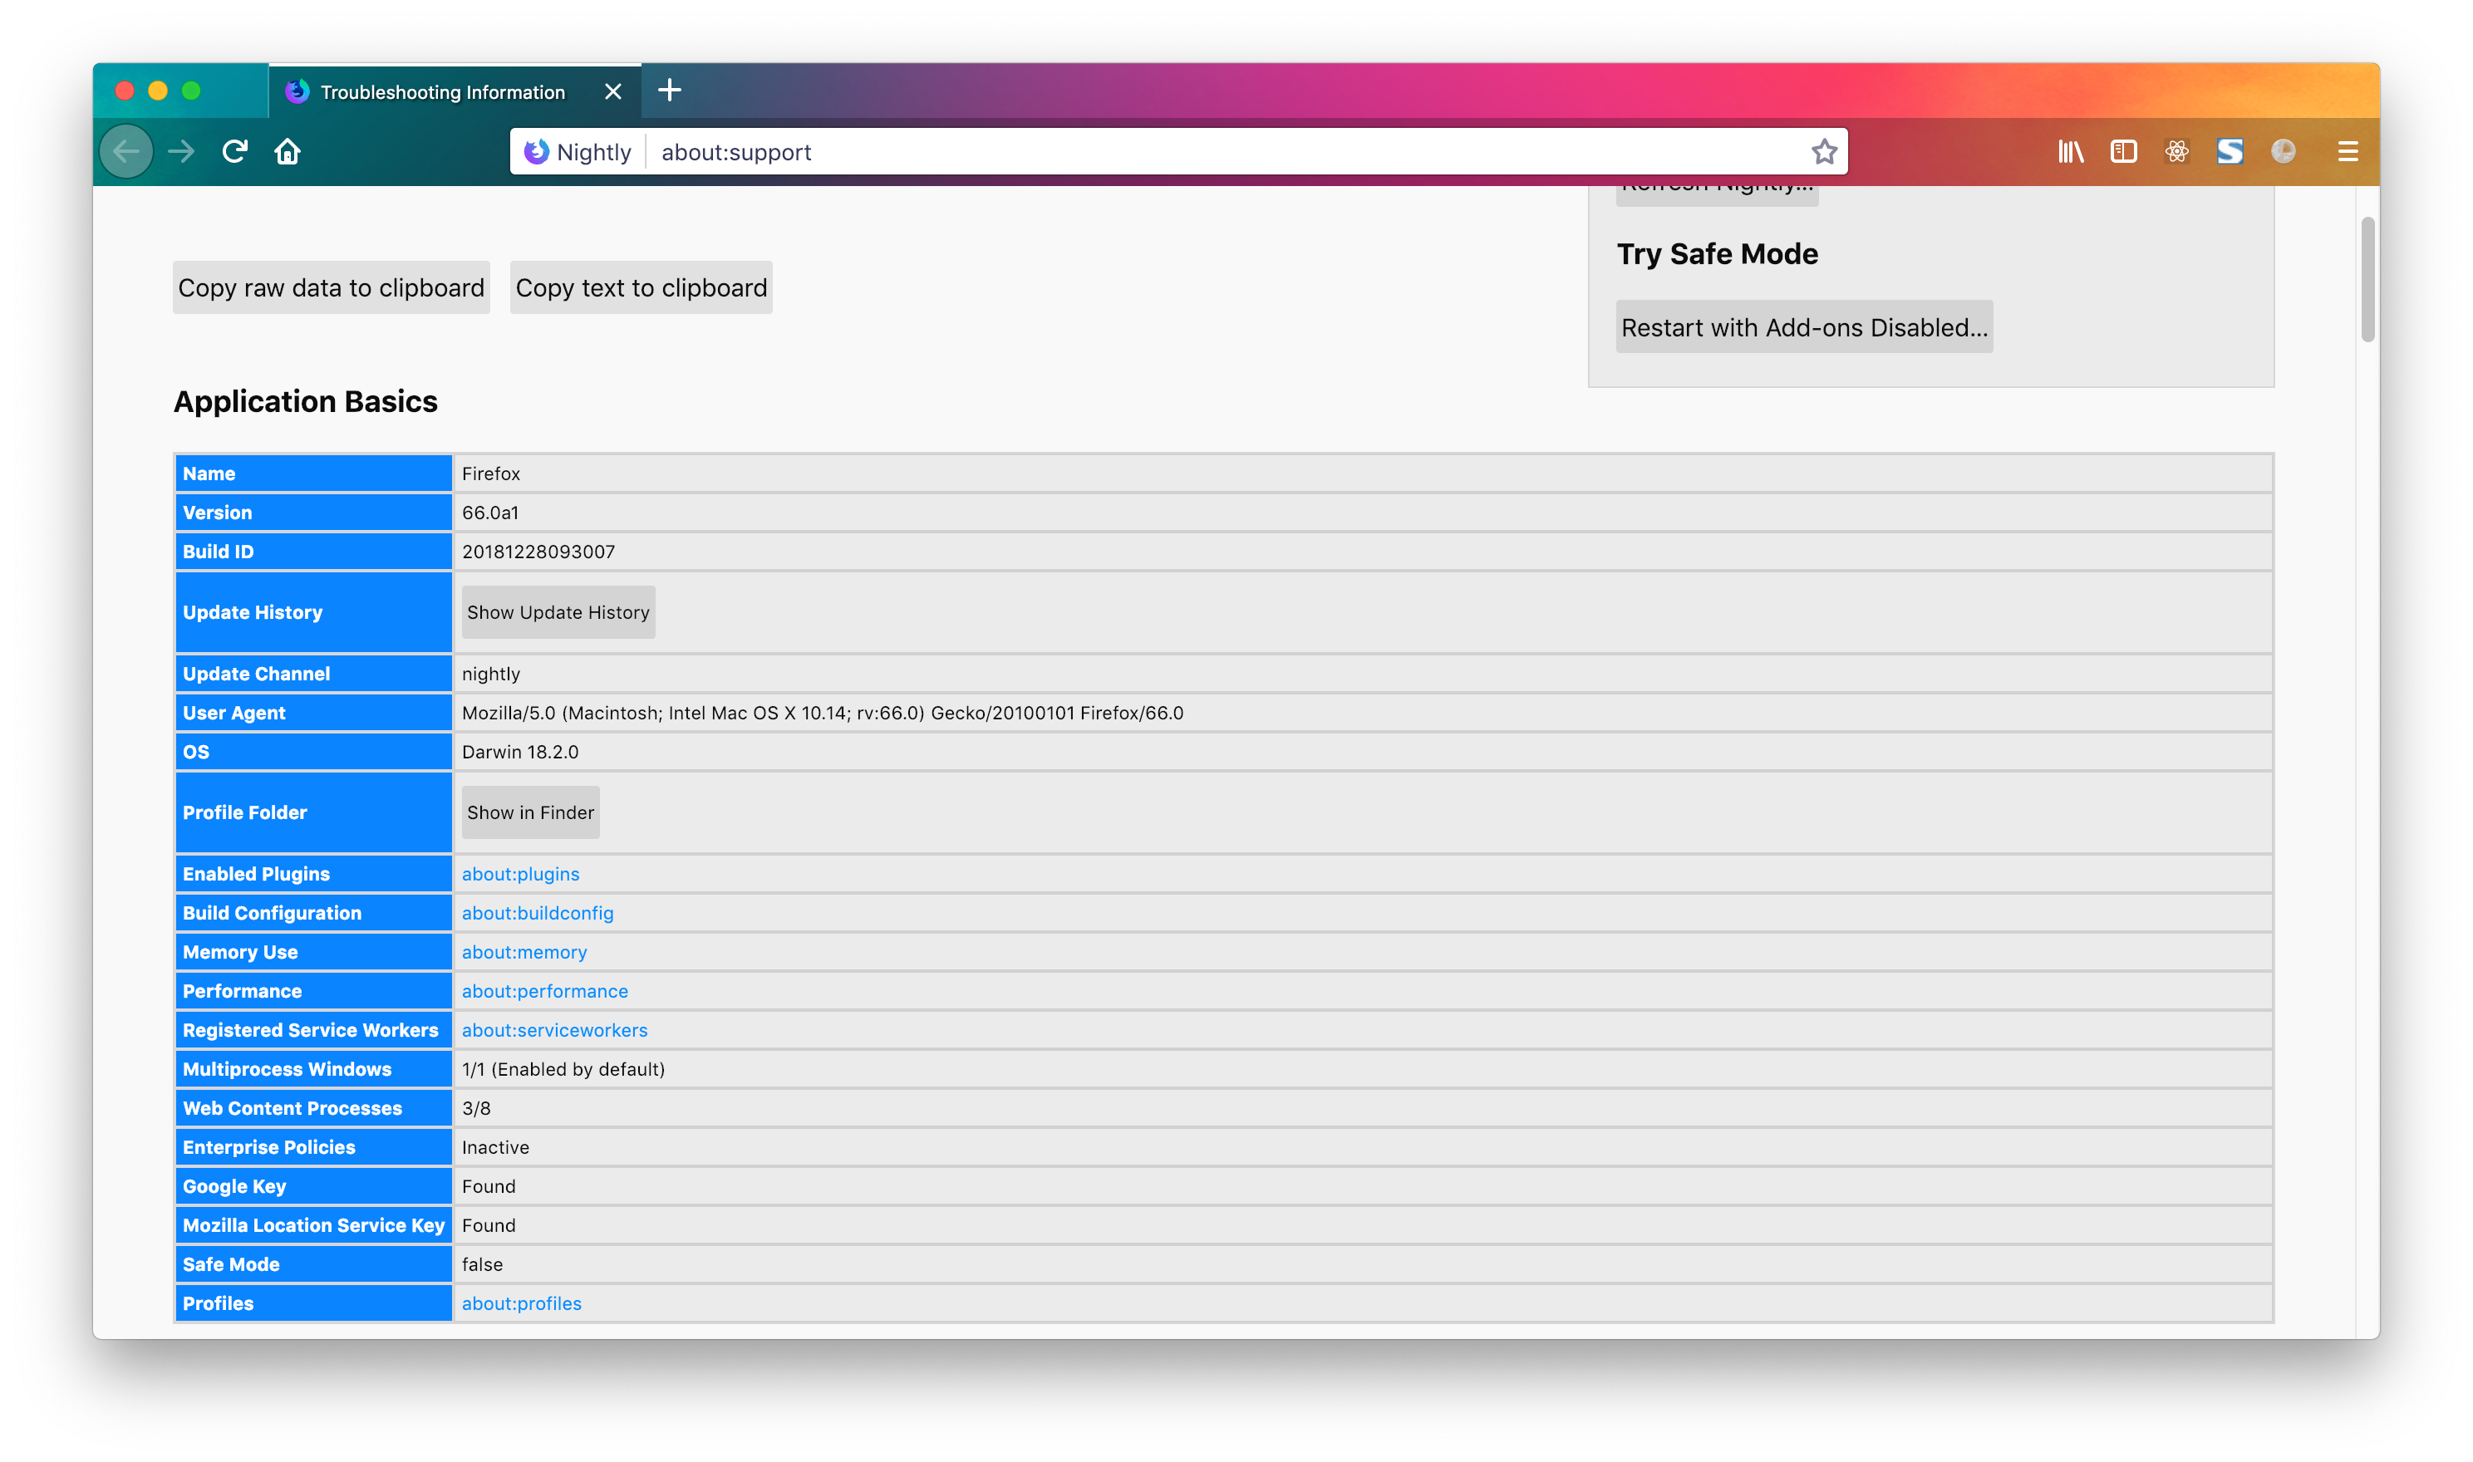
Task: Open the about:plugins link
Action: [x=520, y=874]
